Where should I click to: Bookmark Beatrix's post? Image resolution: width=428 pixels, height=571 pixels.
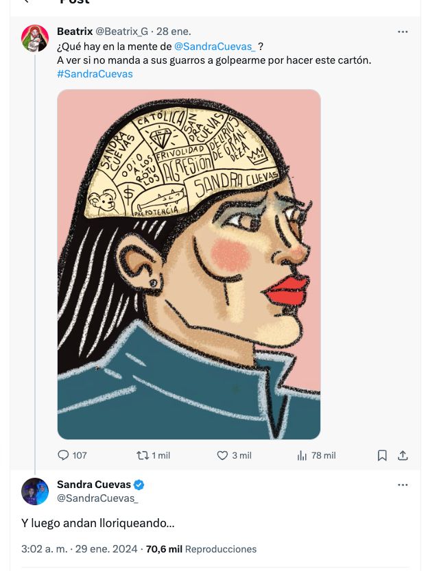[383, 455]
